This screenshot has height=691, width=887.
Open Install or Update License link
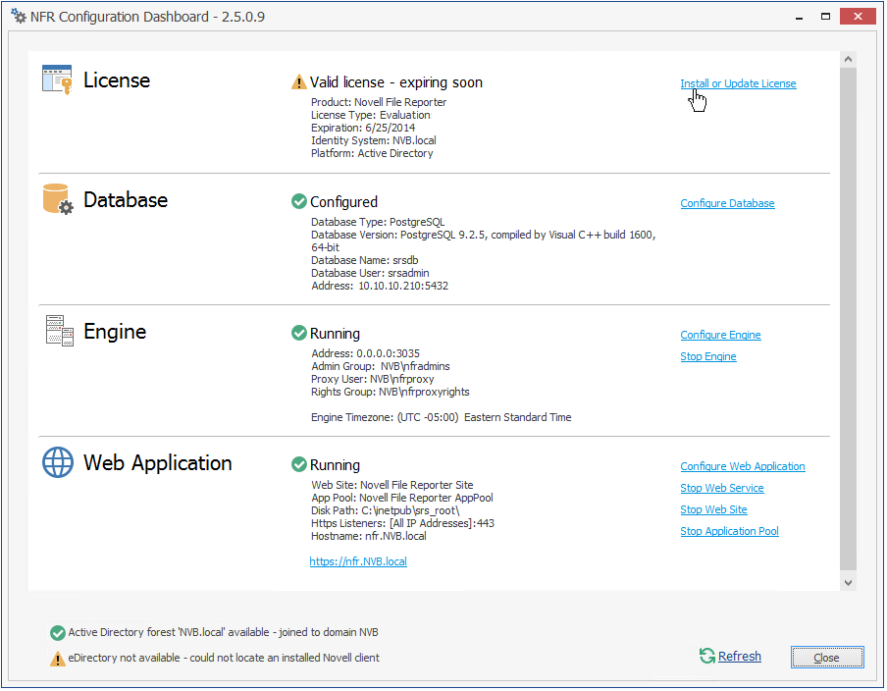(738, 83)
